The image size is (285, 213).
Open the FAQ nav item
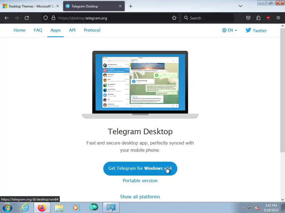[38, 30]
